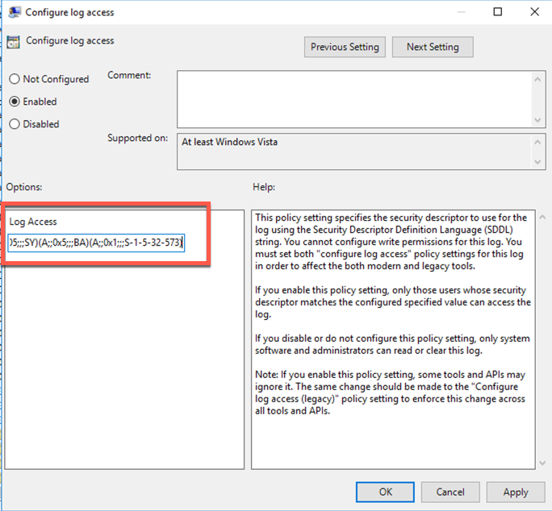Close the Configure log access dialog
The height and width of the screenshot is (511, 552).
[x=533, y=12]
